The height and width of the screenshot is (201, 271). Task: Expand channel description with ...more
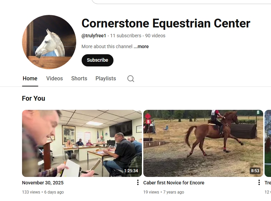tap(141, 46)
